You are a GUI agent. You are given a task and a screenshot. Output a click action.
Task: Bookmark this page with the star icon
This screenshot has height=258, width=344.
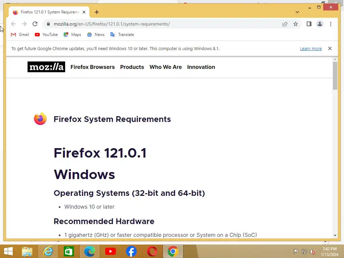[296, 24]
